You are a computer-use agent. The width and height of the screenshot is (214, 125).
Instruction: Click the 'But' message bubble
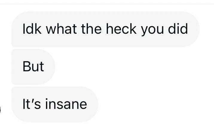(33, 67)
